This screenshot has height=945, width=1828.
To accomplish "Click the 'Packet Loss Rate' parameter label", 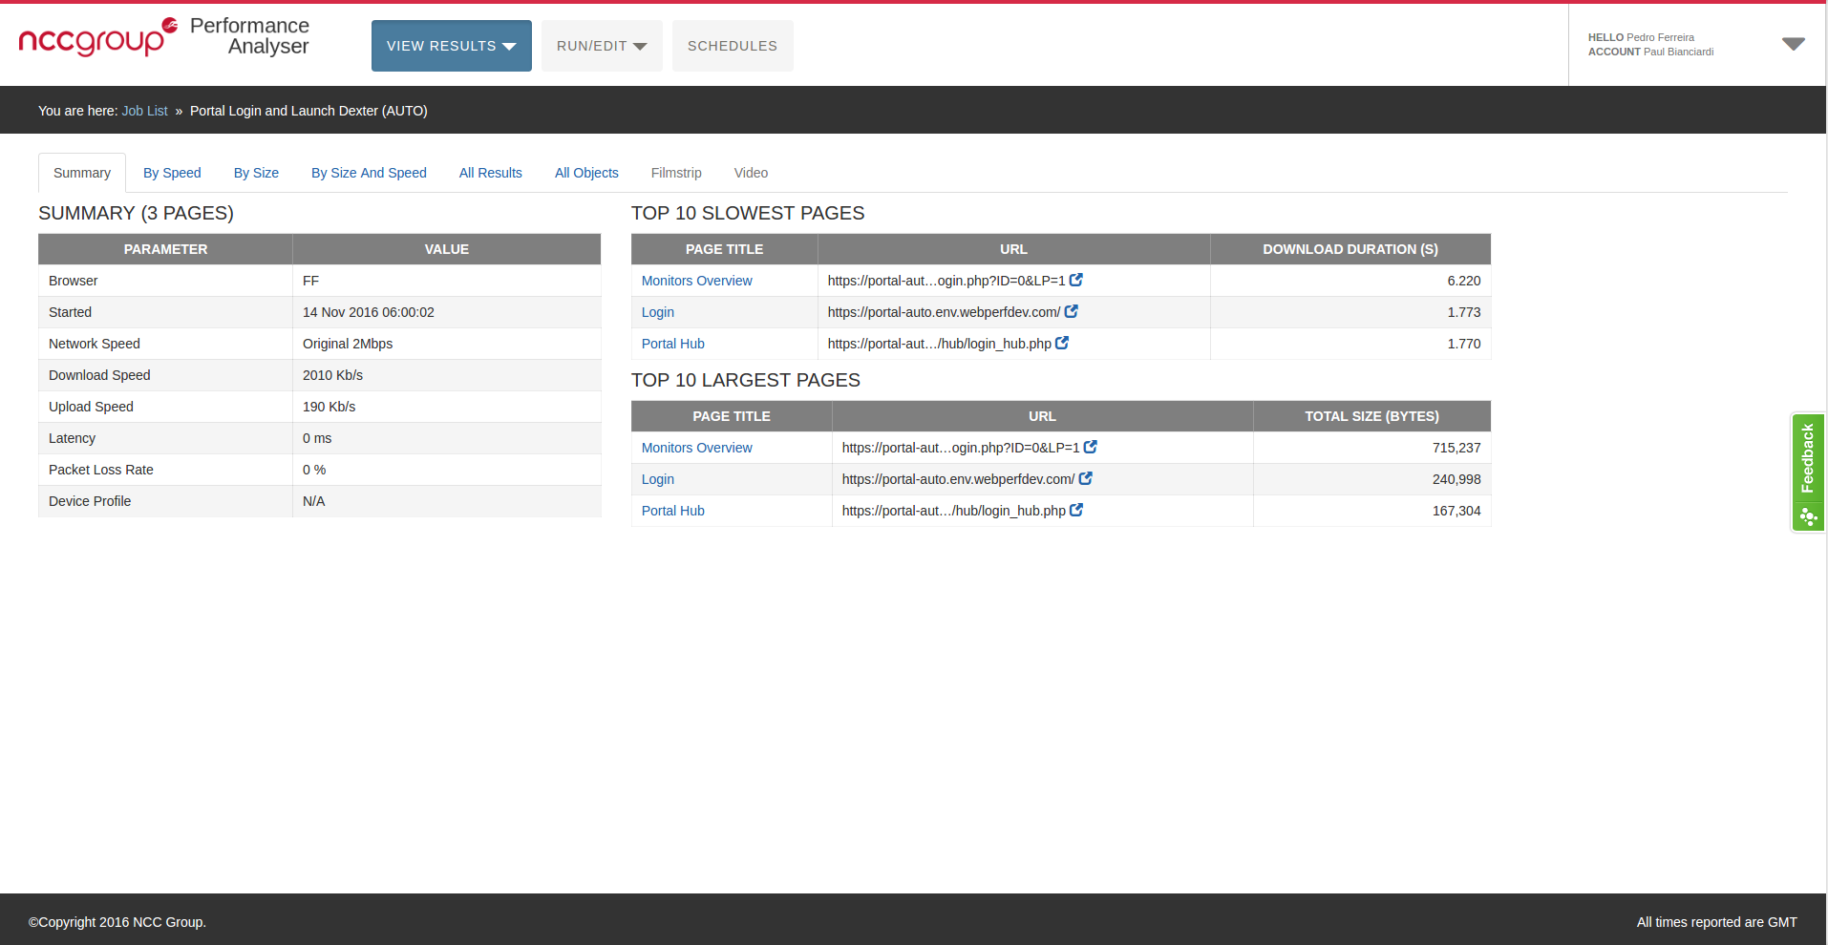I will (x=101, y=470).
